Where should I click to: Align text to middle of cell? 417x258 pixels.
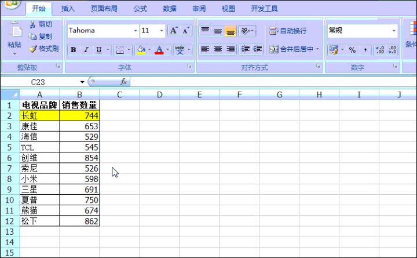click(218, 31)
